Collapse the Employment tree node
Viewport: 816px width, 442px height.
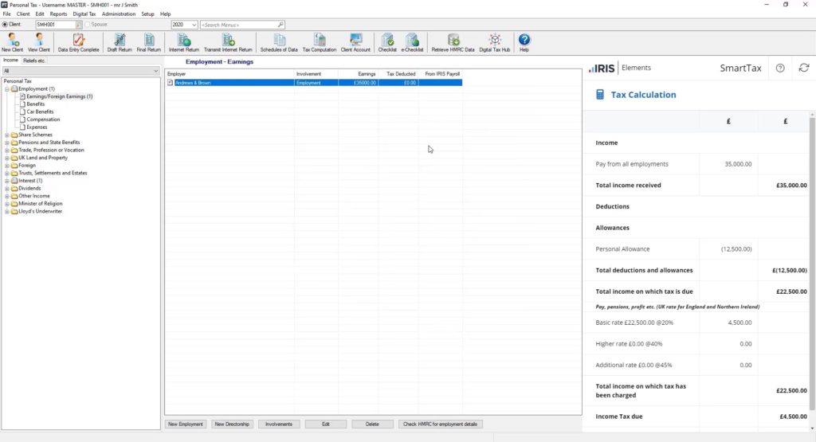7,89
